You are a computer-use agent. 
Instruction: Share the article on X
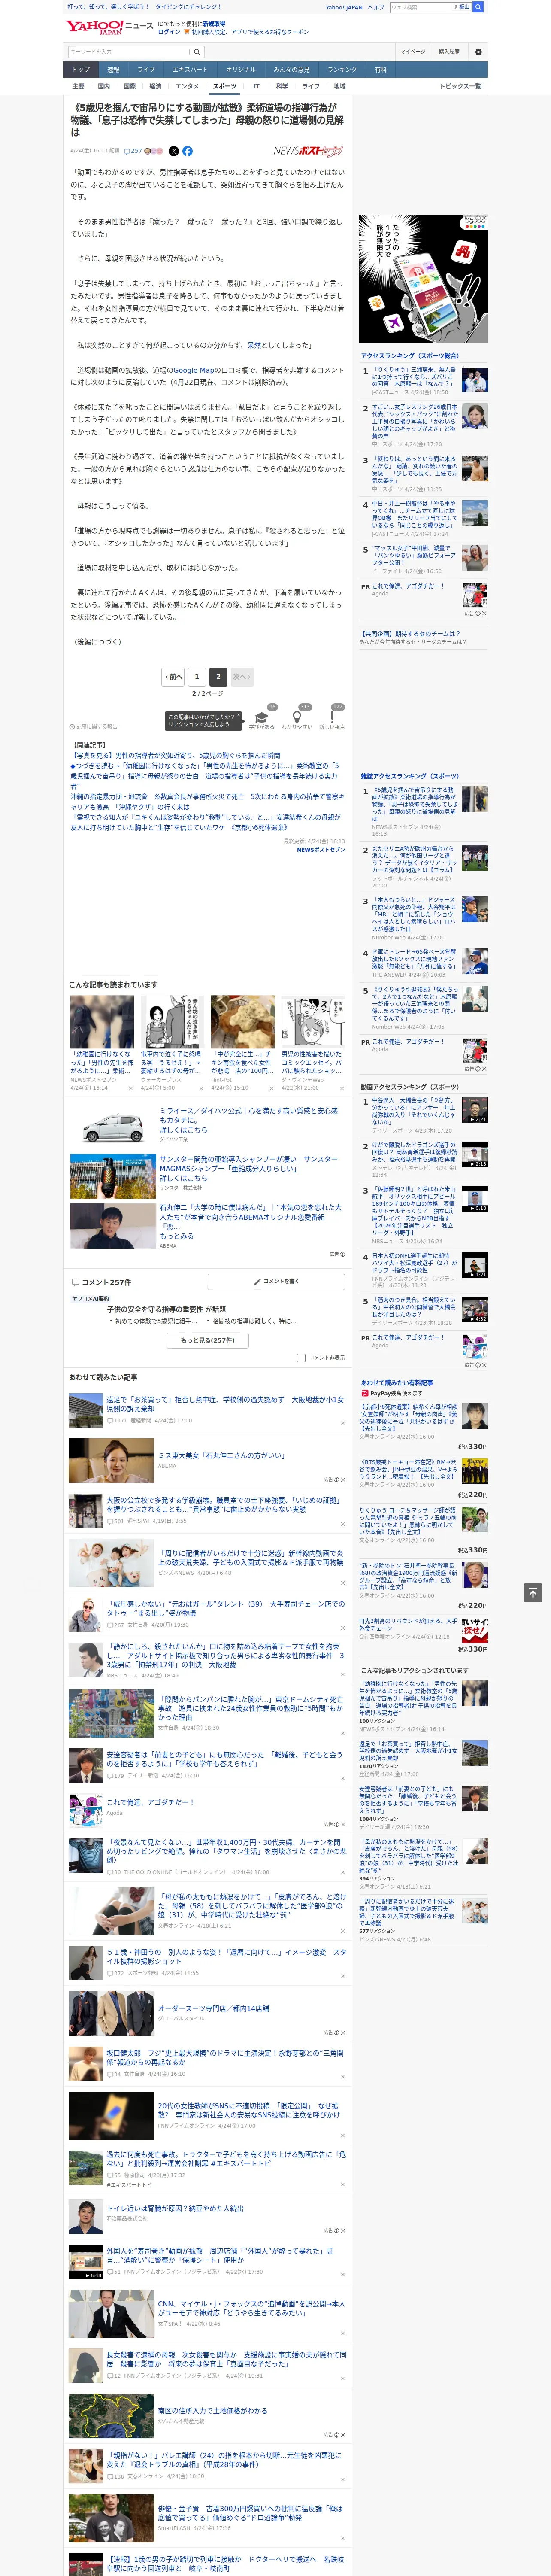coord(173,151)
